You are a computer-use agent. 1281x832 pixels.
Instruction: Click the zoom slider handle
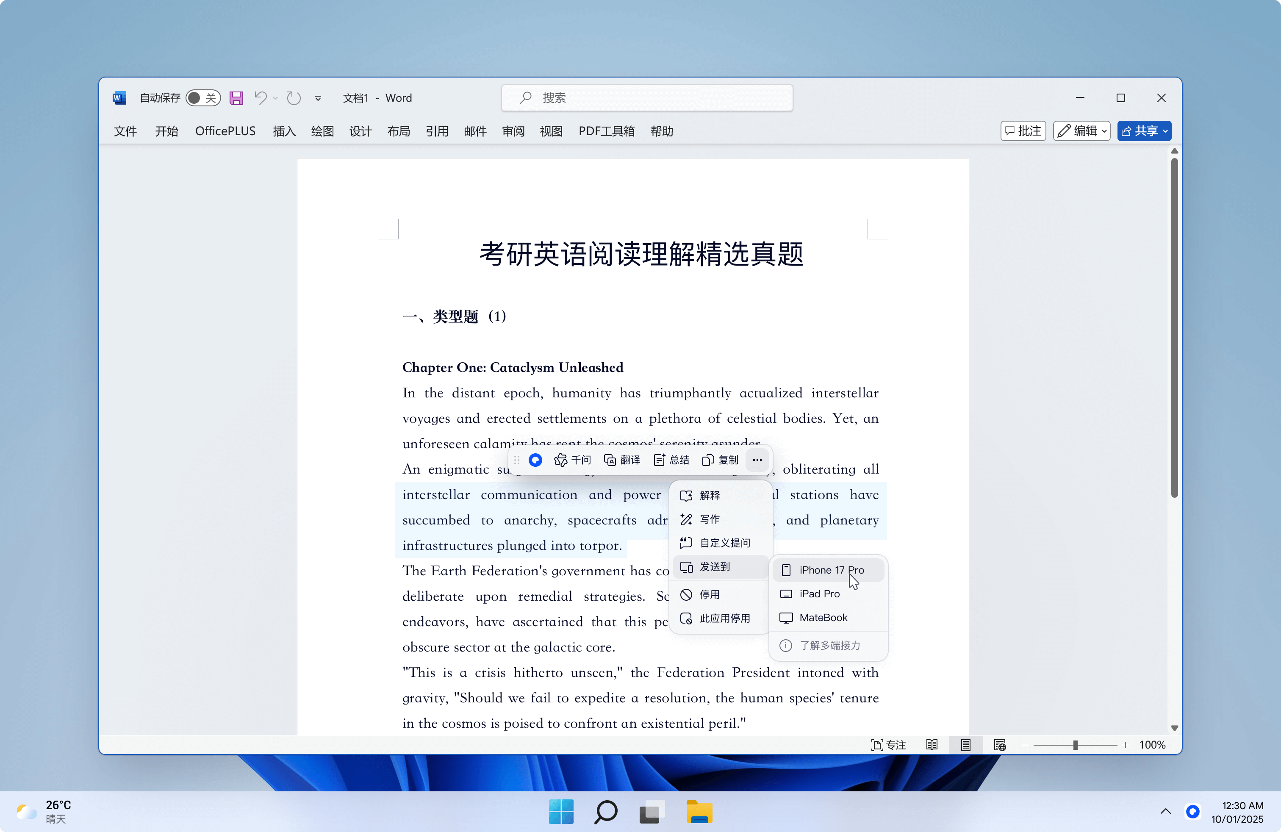[x=1075, y=745]
